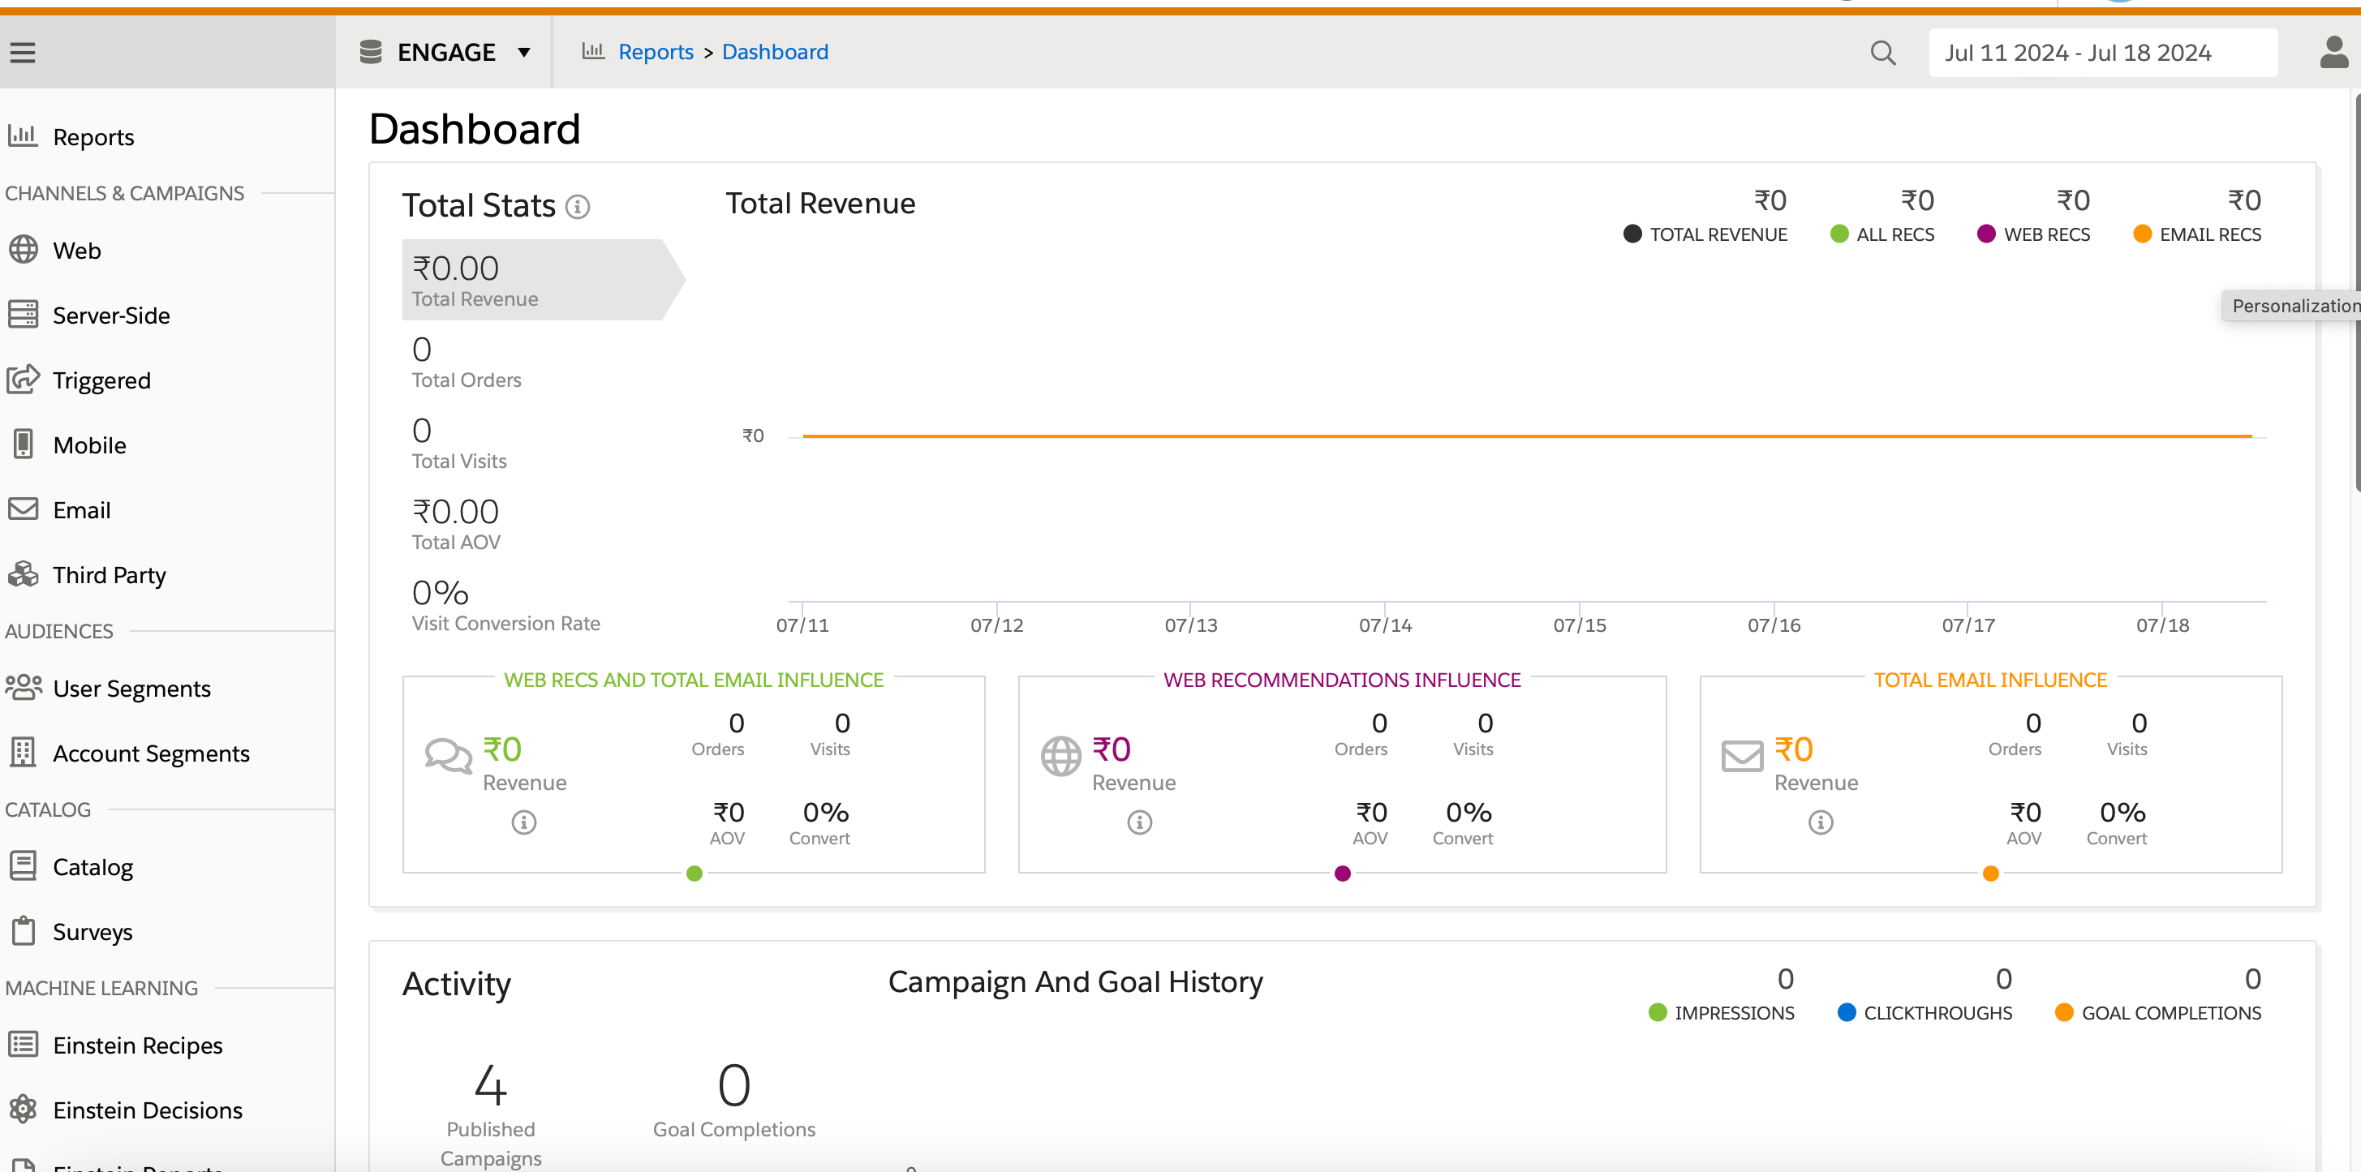Expand the ENGAGE dropdown menu
2361x1172 pixels.
pos(524,51)
